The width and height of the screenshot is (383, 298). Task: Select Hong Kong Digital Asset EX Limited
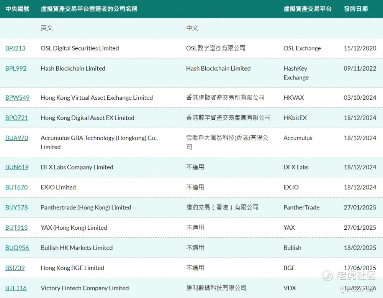tap(87, 118)
